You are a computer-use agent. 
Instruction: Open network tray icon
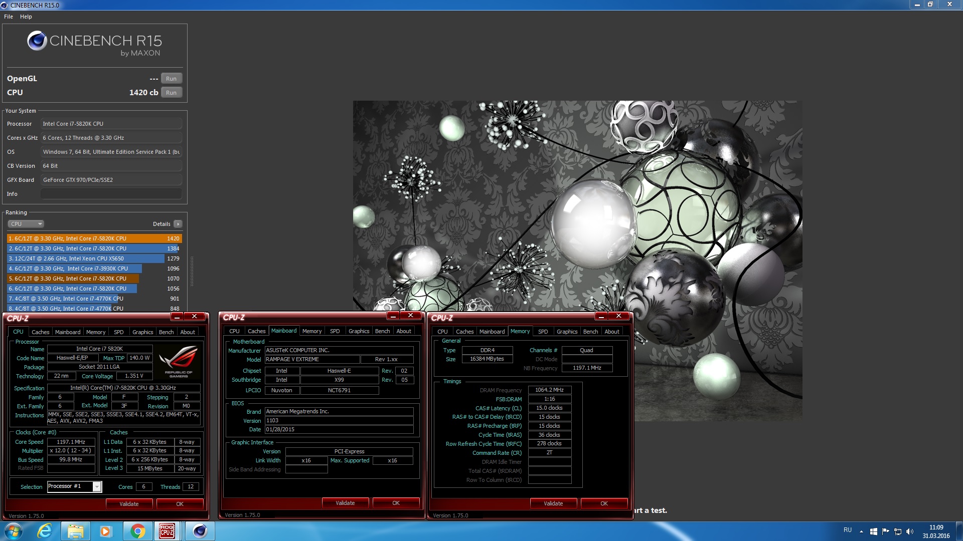click(x=898, y=531)
